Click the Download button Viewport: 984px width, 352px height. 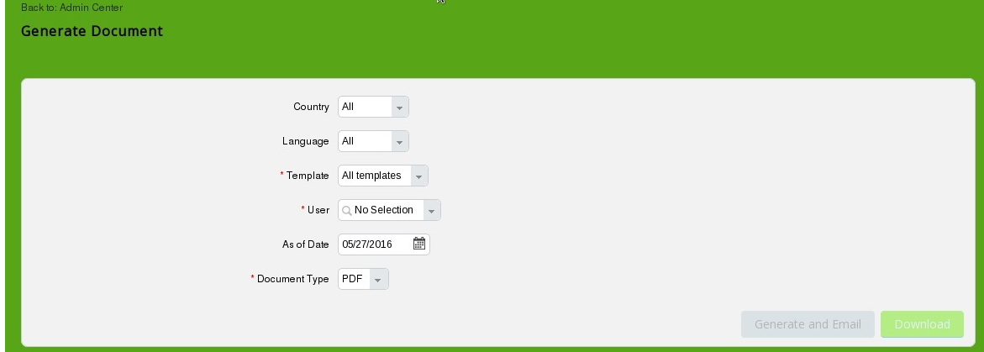point(922,324)
